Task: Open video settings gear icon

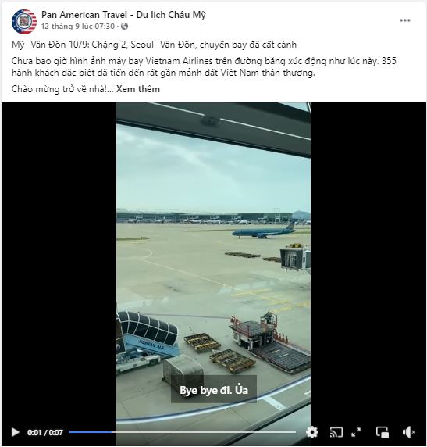Action: 312,432
